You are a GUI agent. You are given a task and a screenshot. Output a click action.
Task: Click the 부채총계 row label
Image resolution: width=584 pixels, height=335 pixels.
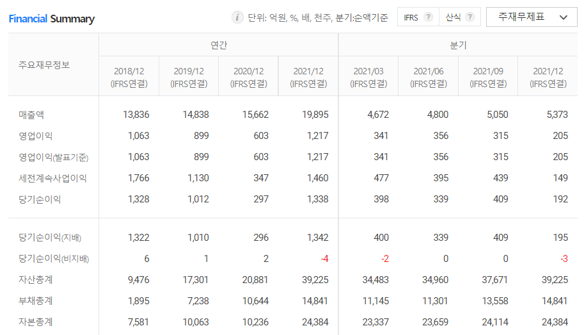[x=36, y=300]
